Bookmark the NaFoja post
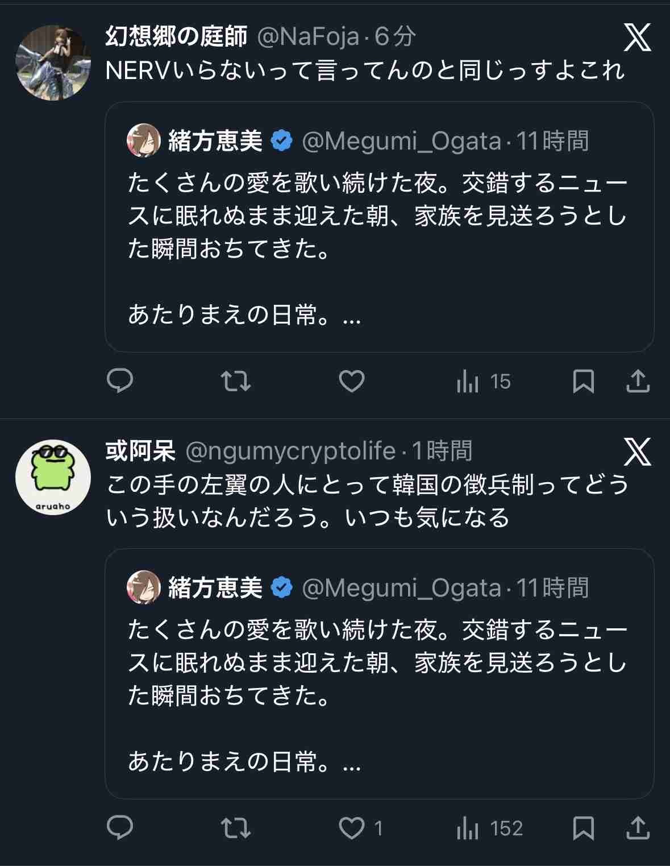The width and height of the screenshot is (670, 866). [x=583, y=381]
